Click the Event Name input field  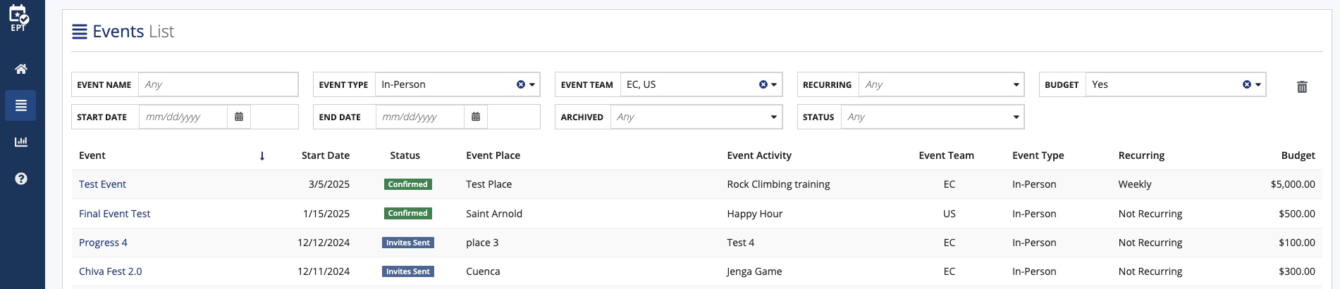pyautogui.click(x=219, y=84)
